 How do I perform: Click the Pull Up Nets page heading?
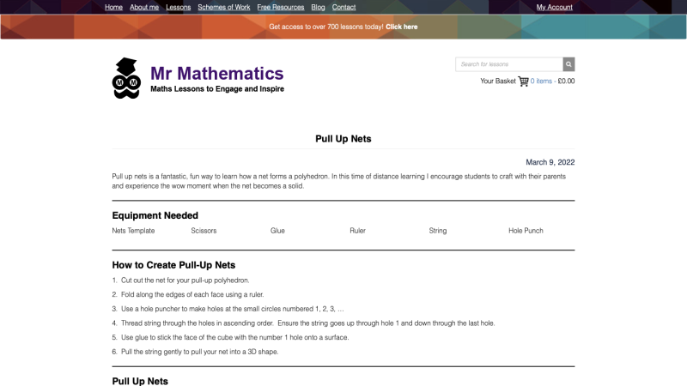click(343, 139)
